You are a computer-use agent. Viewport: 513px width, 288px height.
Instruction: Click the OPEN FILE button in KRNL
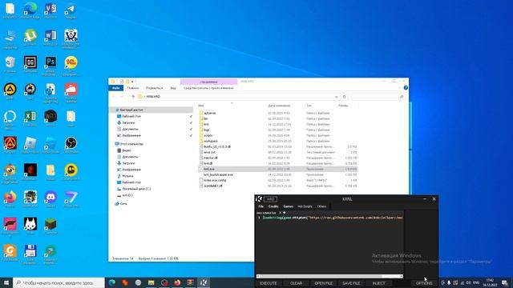pos(324,283)
